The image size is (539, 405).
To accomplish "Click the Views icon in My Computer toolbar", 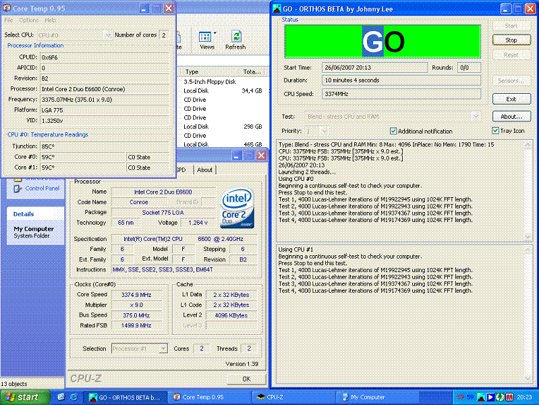I will tap(205, 36).
